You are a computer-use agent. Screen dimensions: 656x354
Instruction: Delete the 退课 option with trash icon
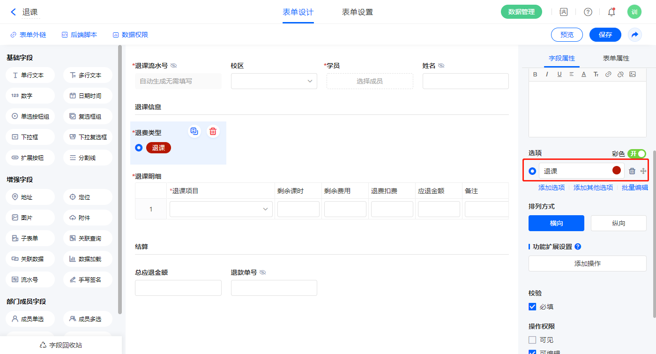(632, 171)
